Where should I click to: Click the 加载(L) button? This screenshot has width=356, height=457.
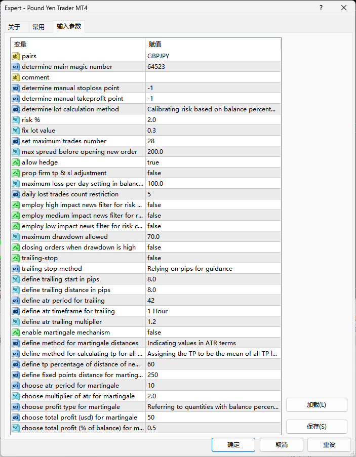click(x=317, y=405)
